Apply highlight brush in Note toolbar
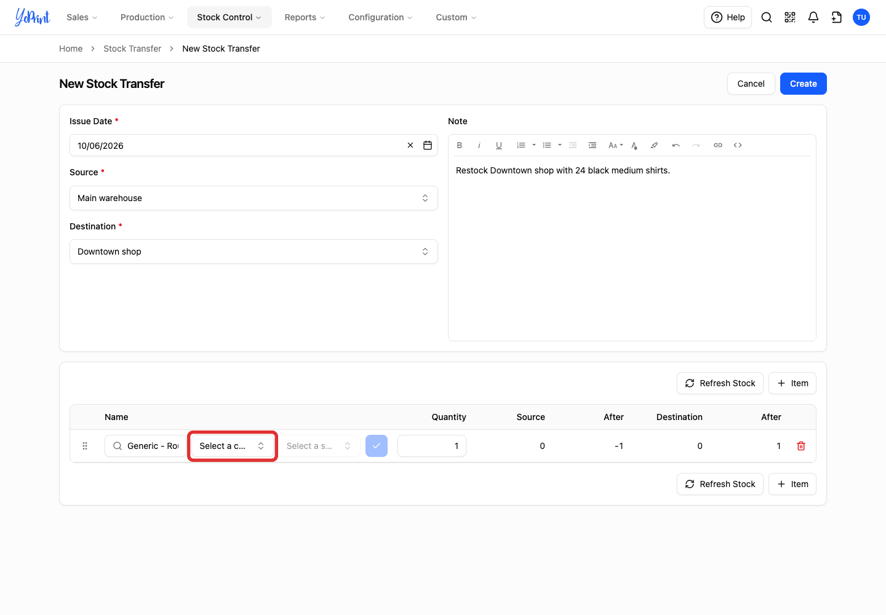 (x=654, y=145)
